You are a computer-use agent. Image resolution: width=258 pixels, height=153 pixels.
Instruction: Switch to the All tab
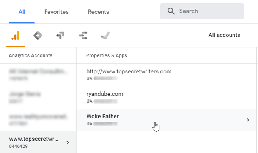[x=22, y=12]
